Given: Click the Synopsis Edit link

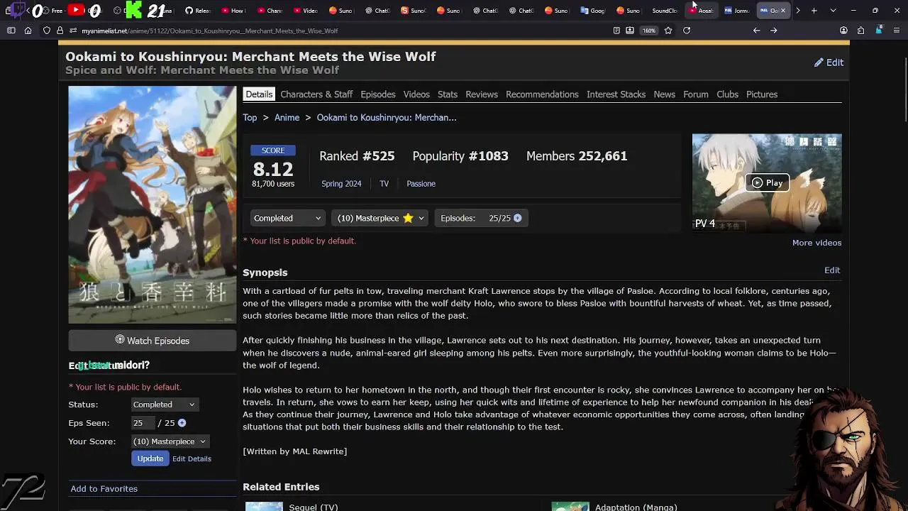Looking at the screenshot, I should (832, 270).
